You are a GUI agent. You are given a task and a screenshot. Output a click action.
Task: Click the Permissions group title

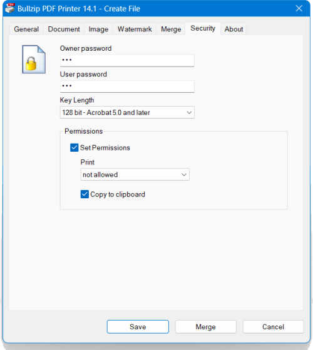coord(83,131)
